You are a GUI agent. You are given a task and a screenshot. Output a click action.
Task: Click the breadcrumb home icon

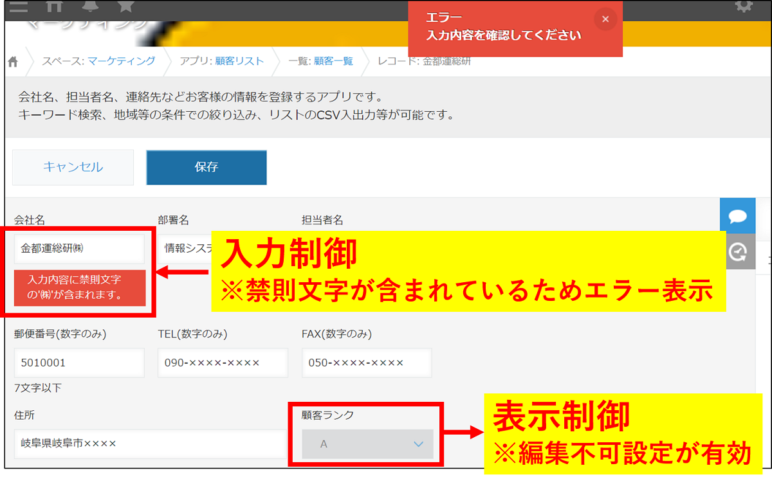tap(13, 62)
